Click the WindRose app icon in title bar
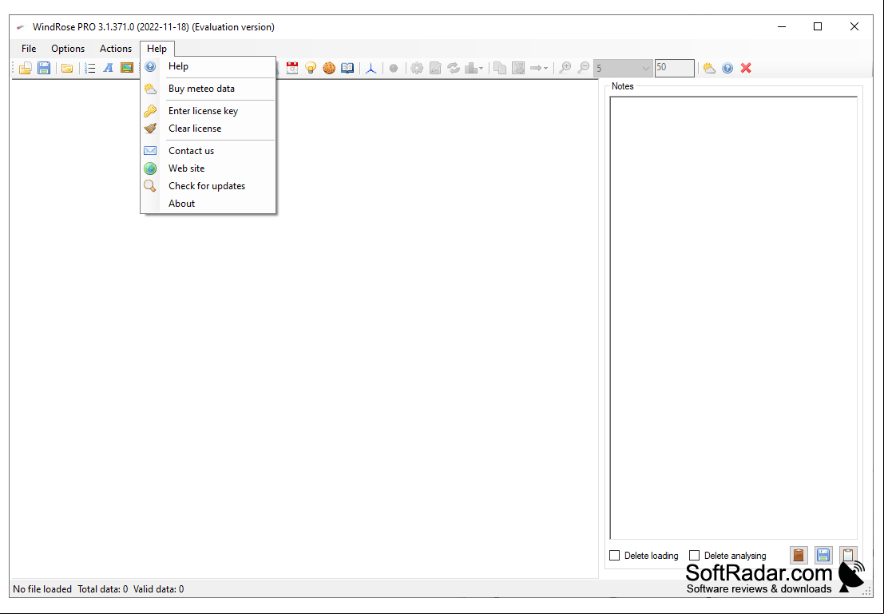Screen dimensions: 884x614 pos(21,27)
